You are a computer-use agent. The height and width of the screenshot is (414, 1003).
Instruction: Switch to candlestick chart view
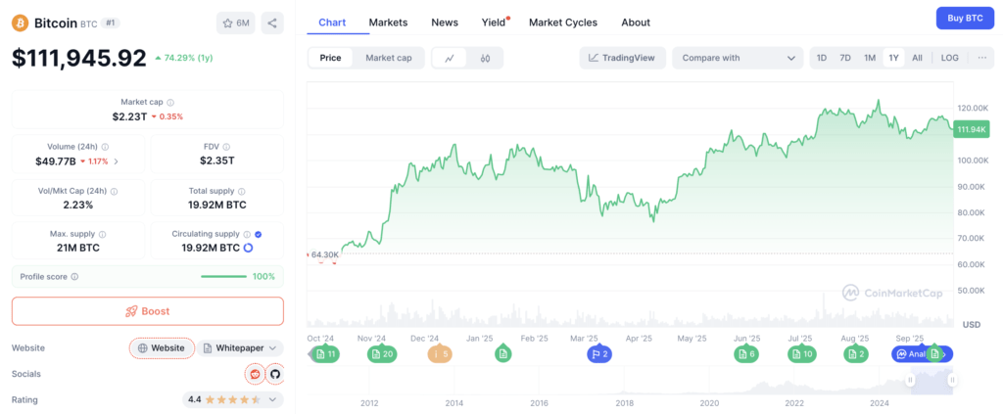(486, 58)
